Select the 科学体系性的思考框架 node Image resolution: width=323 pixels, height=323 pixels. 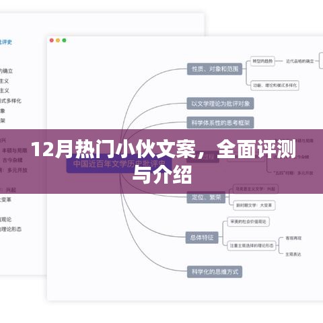(x=220, y=122)
